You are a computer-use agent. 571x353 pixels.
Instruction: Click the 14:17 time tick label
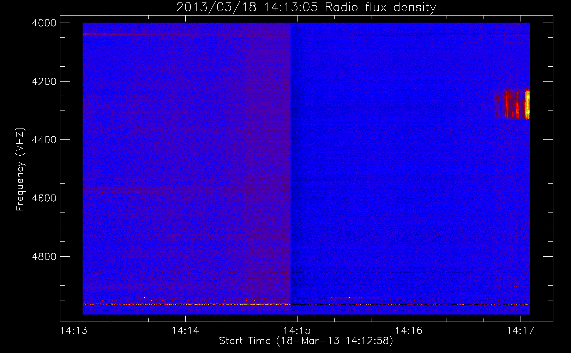pyautogui.click(x=521, y=331)
